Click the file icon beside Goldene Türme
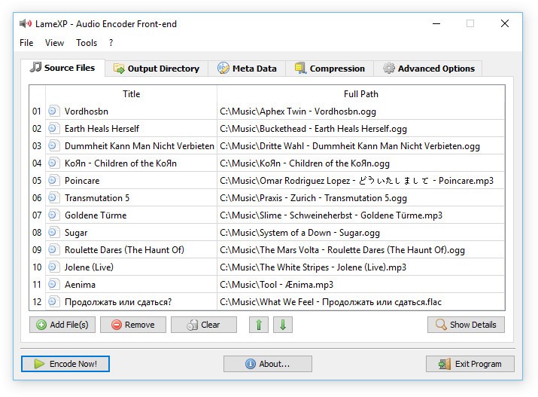The image size is (538, 397). tap(53, 215)
